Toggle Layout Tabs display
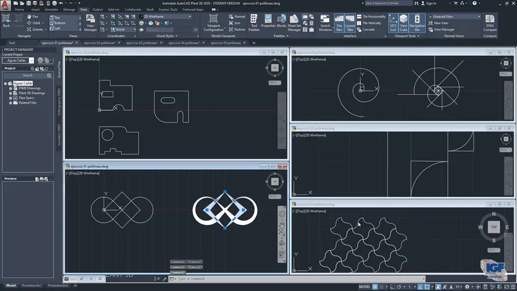Image resolution: width=517 pixels, height=291 pixels. (350, 23)
